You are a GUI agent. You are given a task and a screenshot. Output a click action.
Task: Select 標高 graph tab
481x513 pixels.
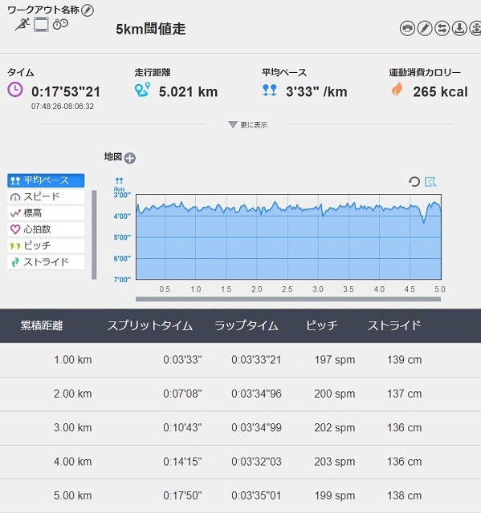point(46,213)
